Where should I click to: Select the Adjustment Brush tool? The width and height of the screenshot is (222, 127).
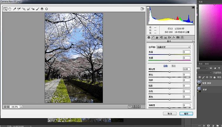pyautogui.click(x=37, y=9)
